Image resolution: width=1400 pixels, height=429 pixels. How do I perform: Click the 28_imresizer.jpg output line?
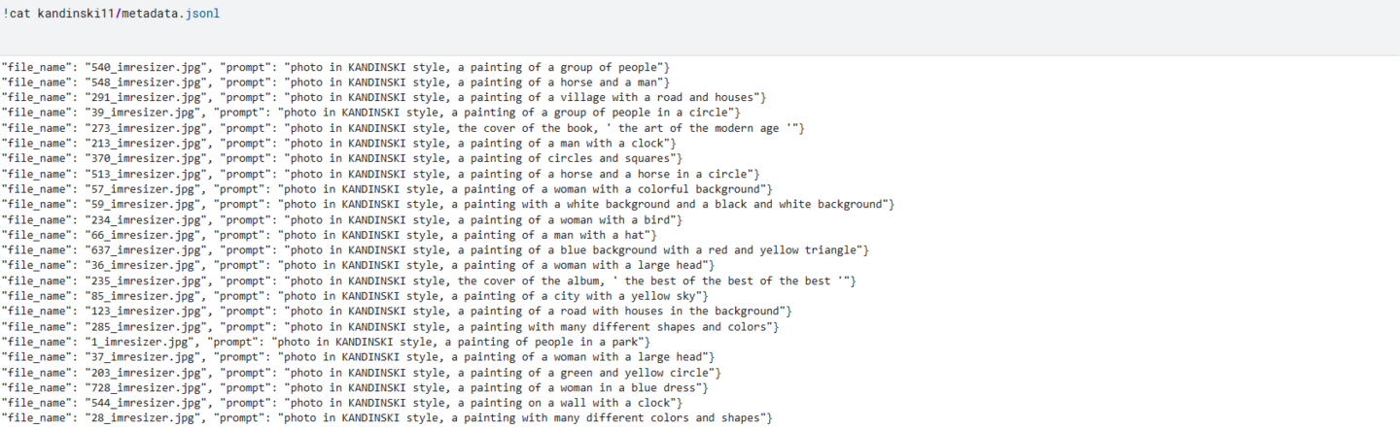(x=386, y=418)
